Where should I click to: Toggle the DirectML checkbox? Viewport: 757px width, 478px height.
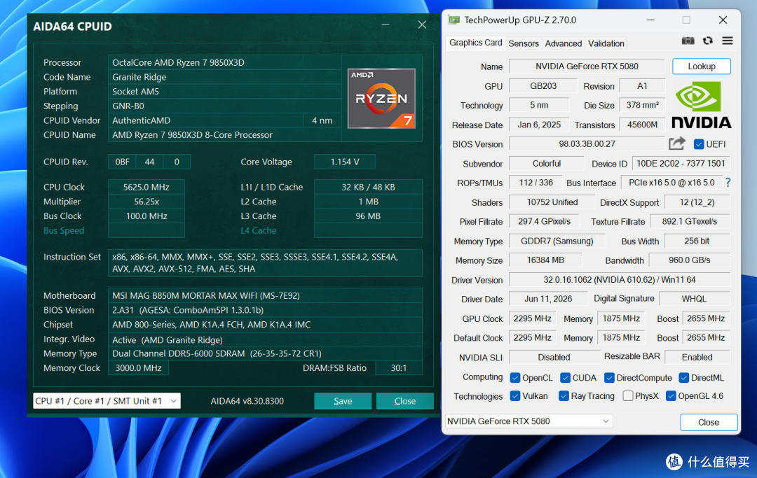click(683, 378)
